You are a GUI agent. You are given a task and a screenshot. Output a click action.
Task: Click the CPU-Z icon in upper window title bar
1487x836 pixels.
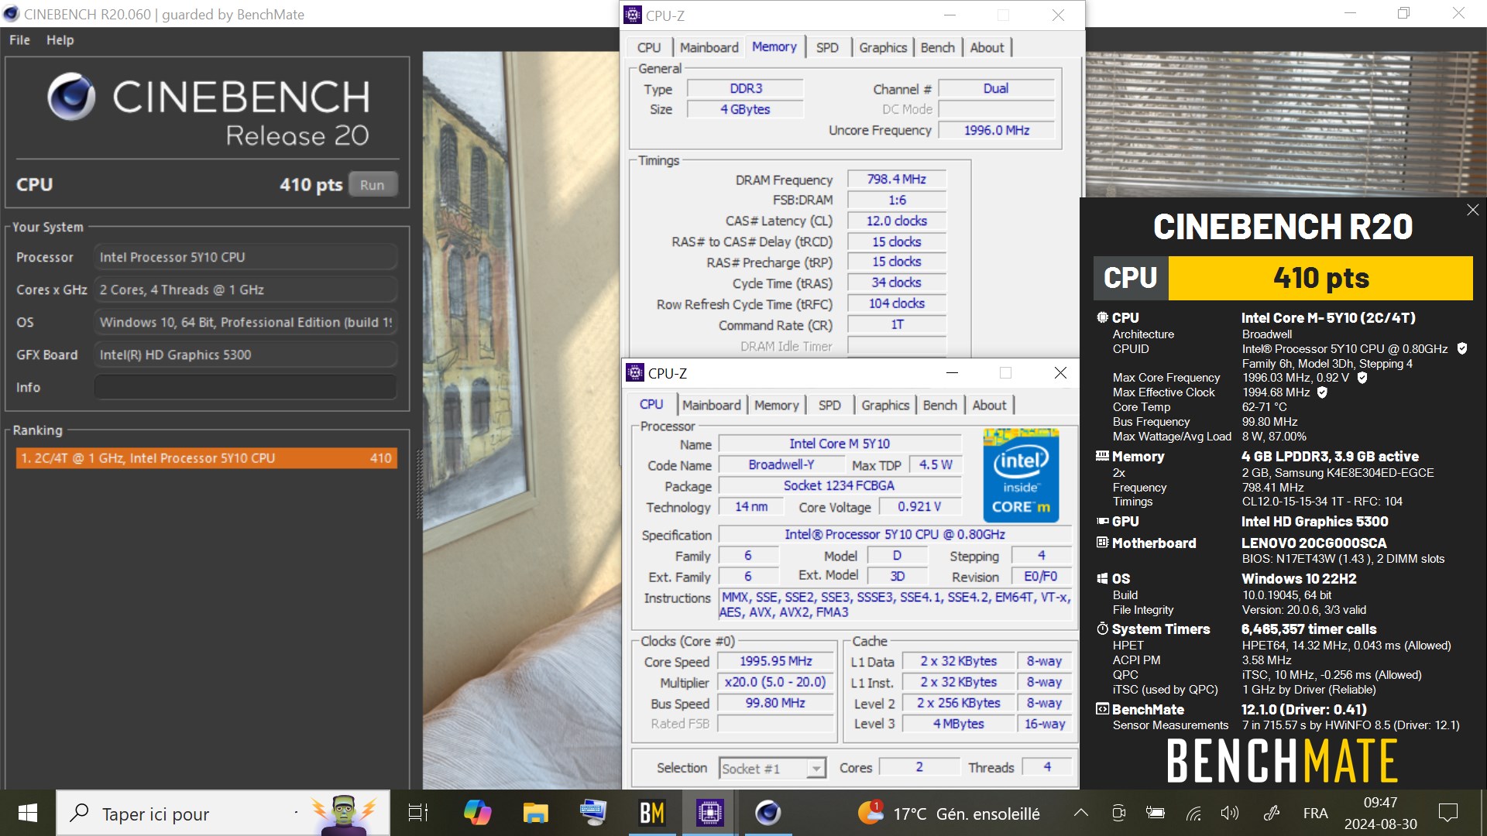[633, 15]
